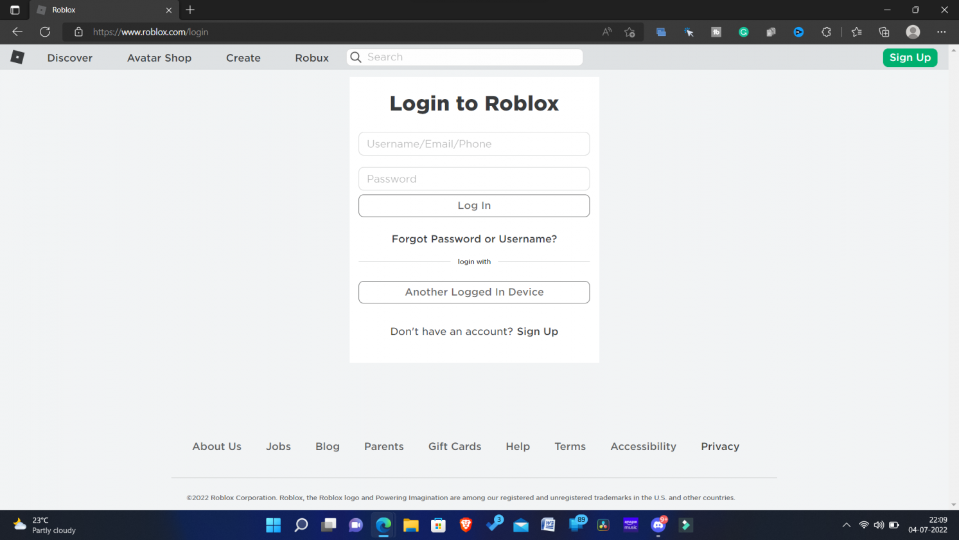Open the Blog footer link
The height and width of the screenshot is (540, 959).
[x=328, y=446]
